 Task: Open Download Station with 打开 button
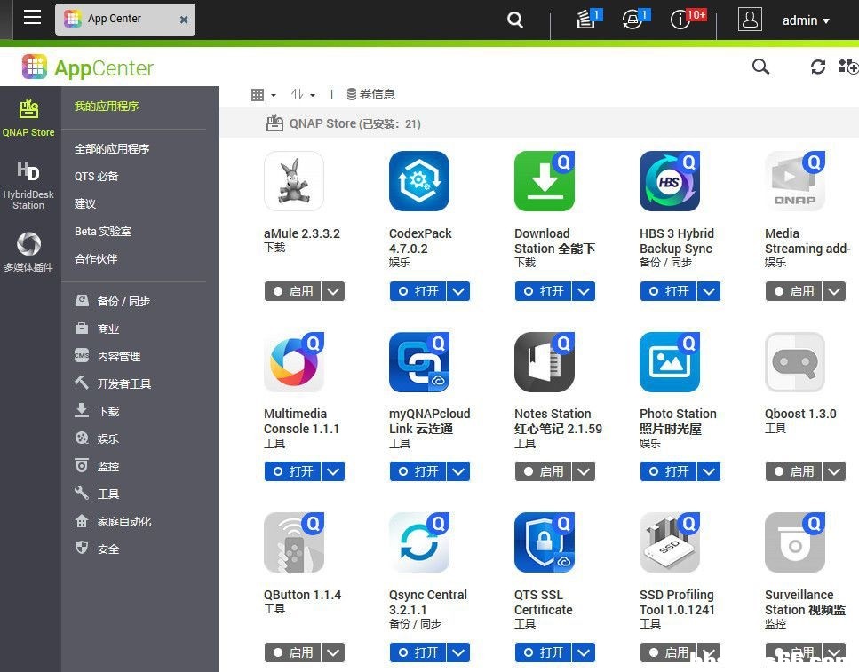coord(543,291)
